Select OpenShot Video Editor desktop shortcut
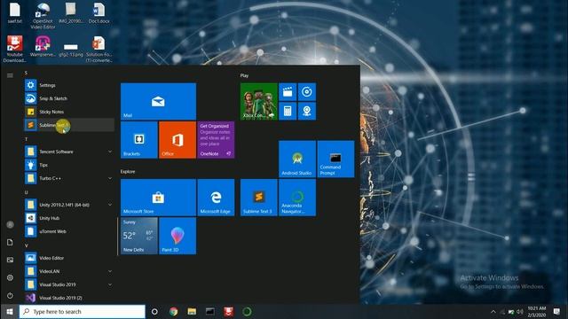568x319 pixels. click(x=43, y=16)
